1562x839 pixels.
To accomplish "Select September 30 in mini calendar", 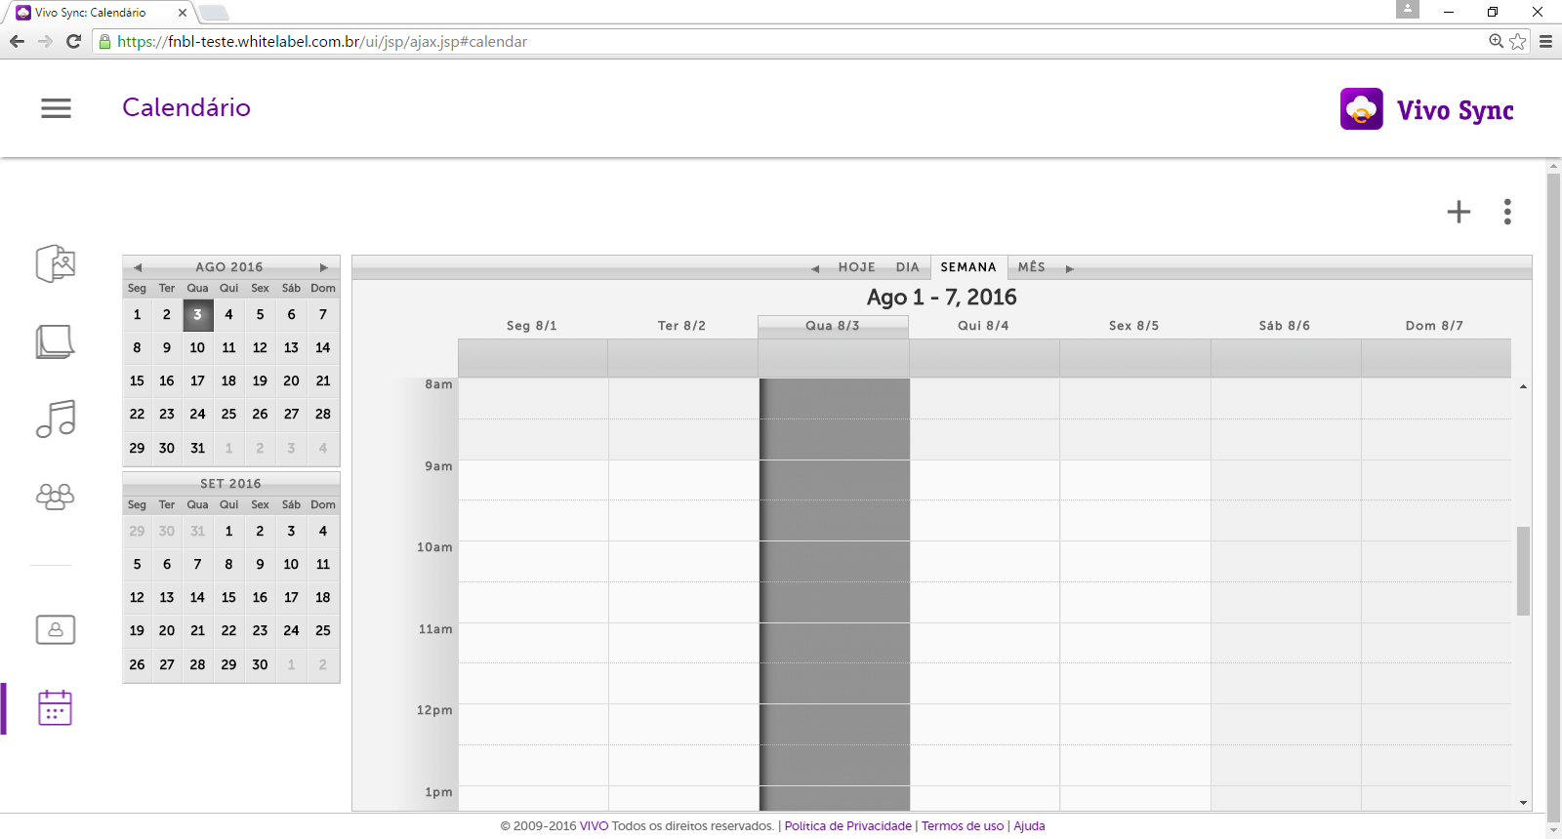I will pyautogui.click(x=260, y=665).
